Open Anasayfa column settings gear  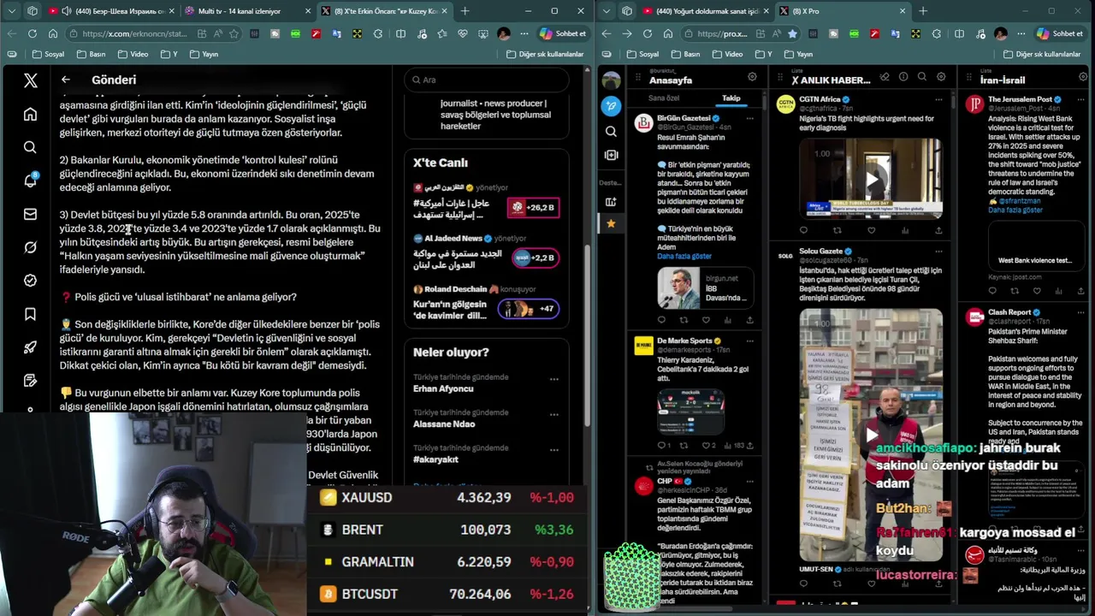coord(752,77)
